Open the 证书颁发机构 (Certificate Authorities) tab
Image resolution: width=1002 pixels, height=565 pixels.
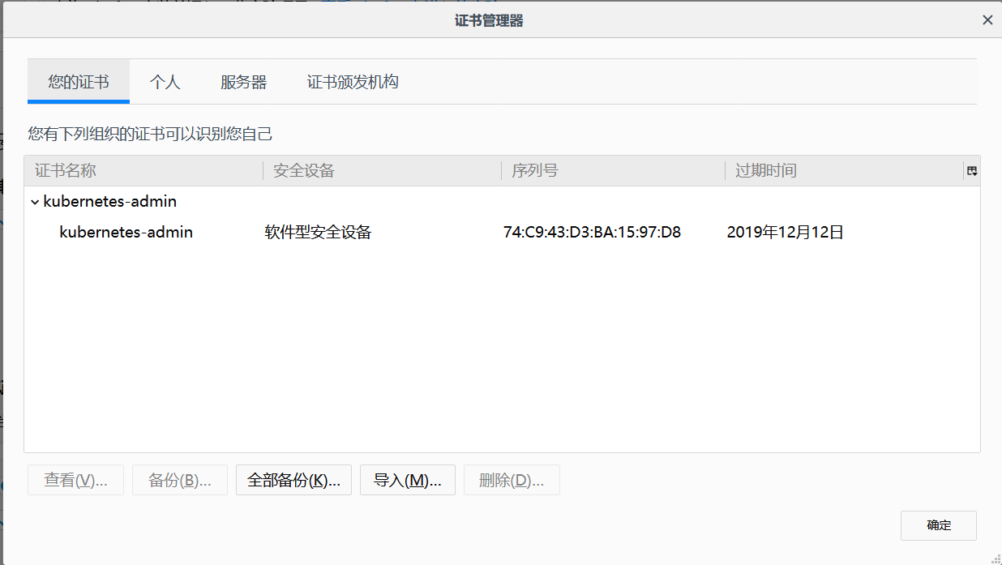pos(352,81)
